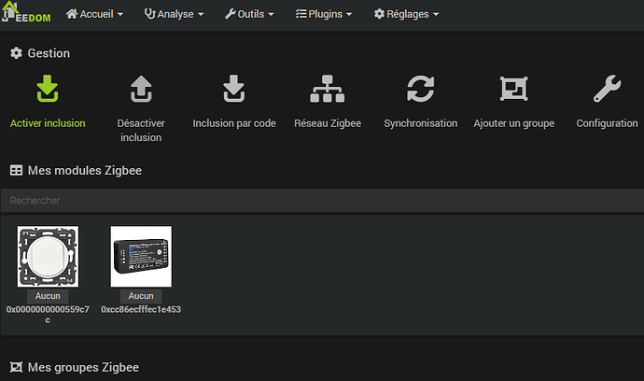This screenshot has width=644, height=381.
Task: Open the Analyse menu
Action: tap(174, 14)
